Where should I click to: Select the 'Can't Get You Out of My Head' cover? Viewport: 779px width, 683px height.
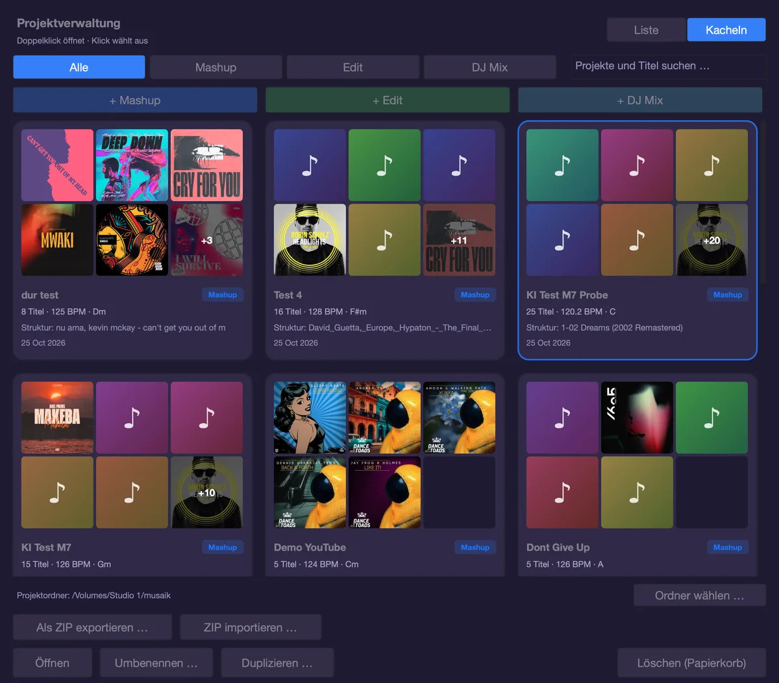coord(57,165)
